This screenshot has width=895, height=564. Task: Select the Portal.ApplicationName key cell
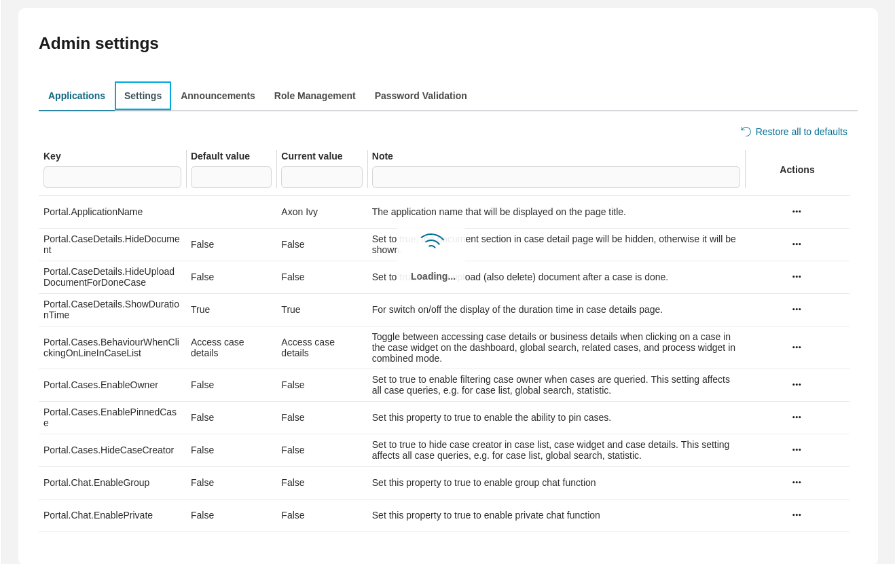click(x=93, y=212)
